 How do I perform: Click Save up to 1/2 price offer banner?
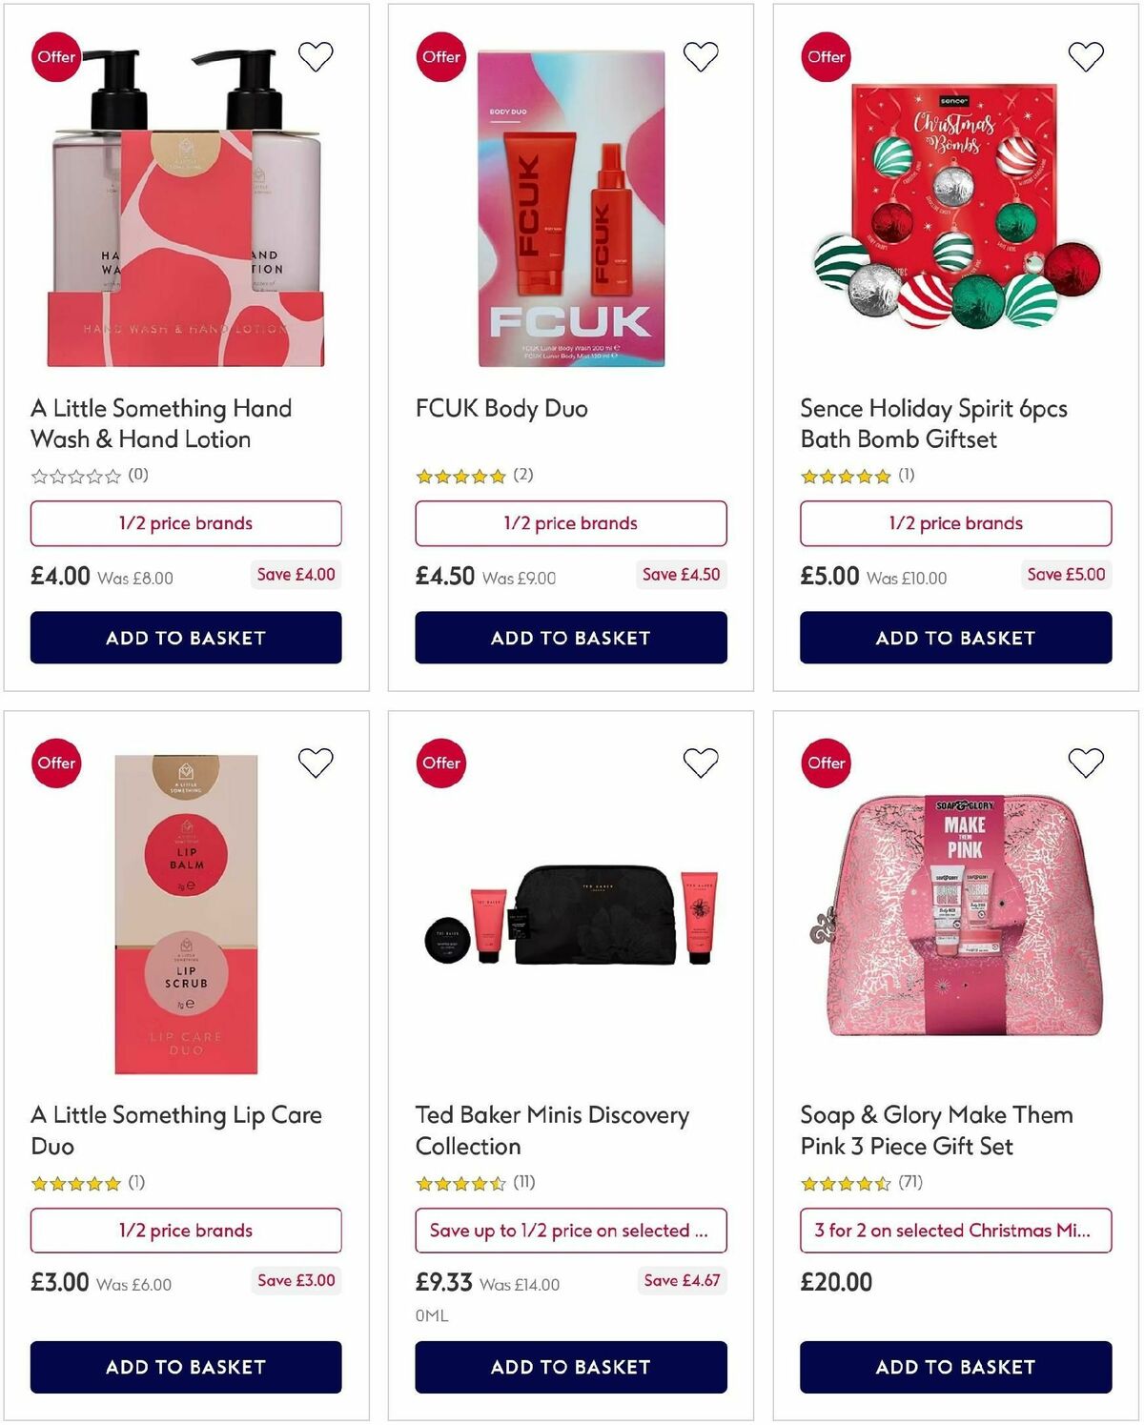tap(570, 1231)
